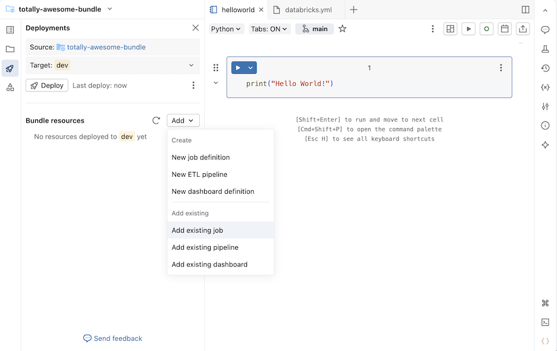Select Add existing job from the menu

point(197,230)
